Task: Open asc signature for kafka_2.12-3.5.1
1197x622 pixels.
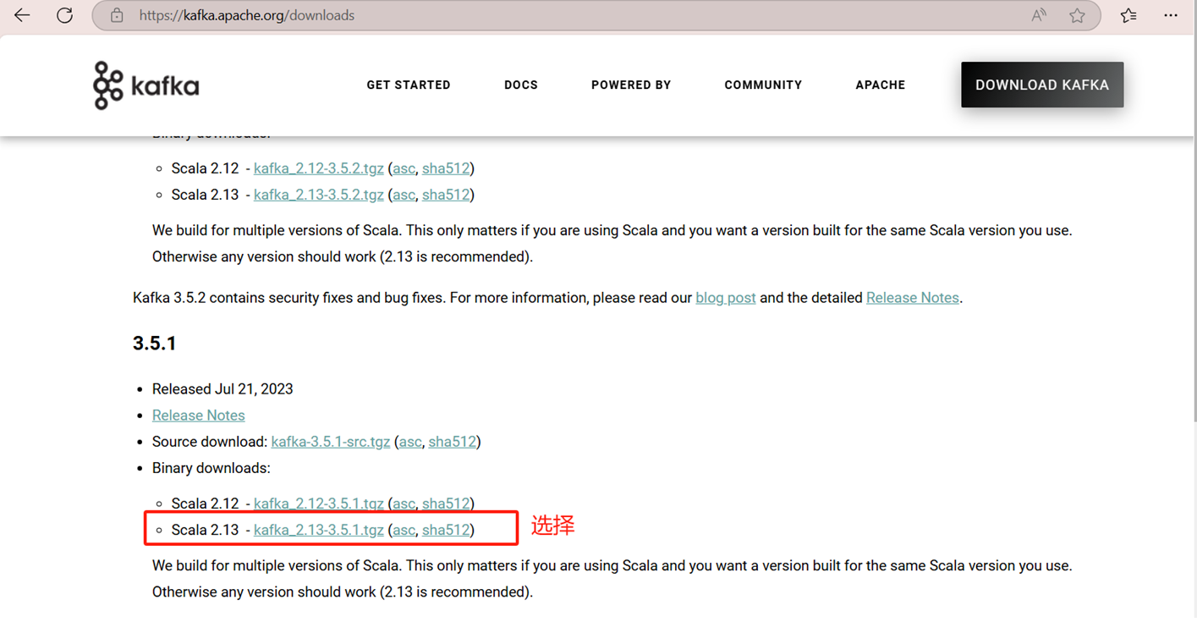Action: pyautogui.click(x=404, y=504)
